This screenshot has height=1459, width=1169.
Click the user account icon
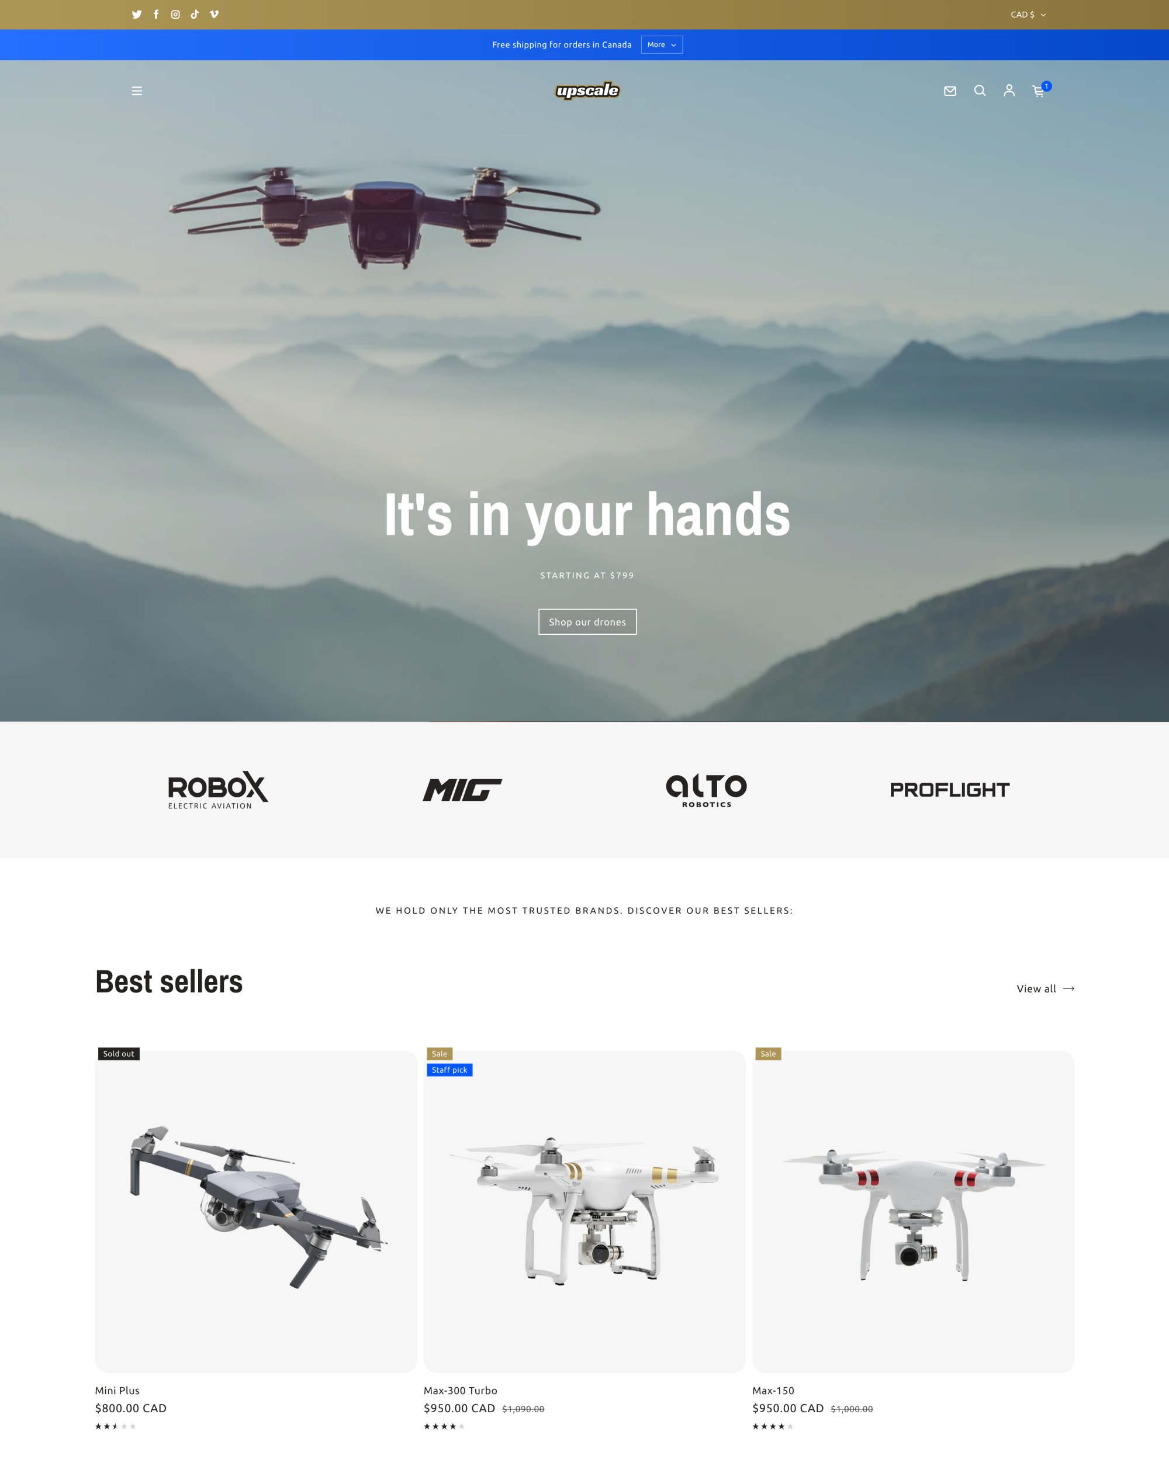click(1008, 91)
